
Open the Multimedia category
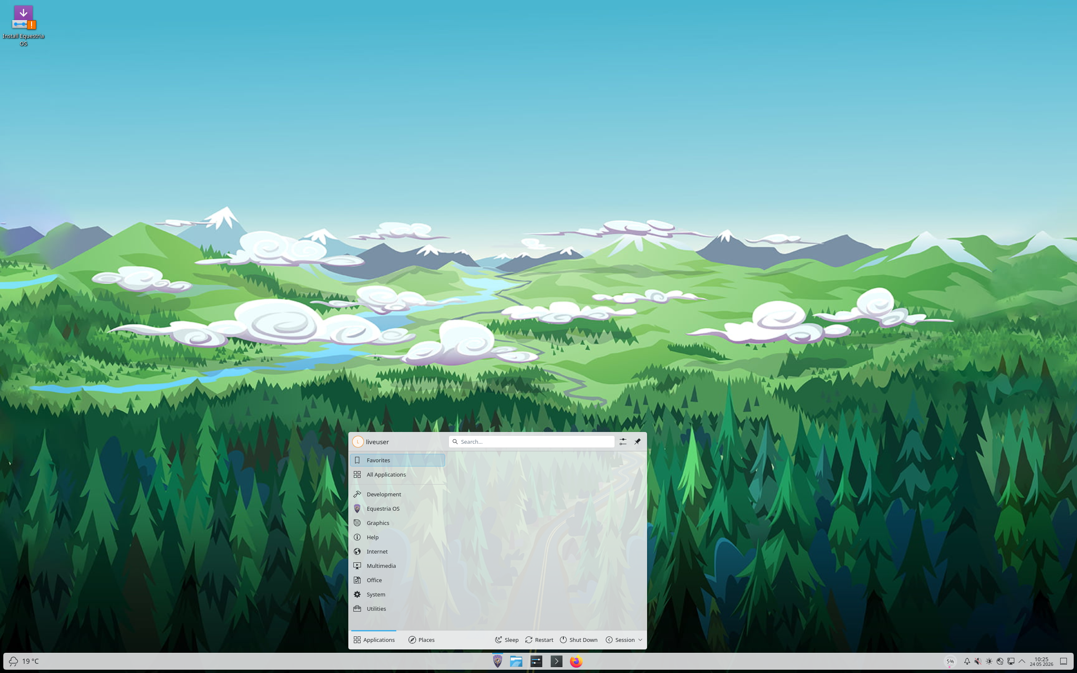pos(398,566)
